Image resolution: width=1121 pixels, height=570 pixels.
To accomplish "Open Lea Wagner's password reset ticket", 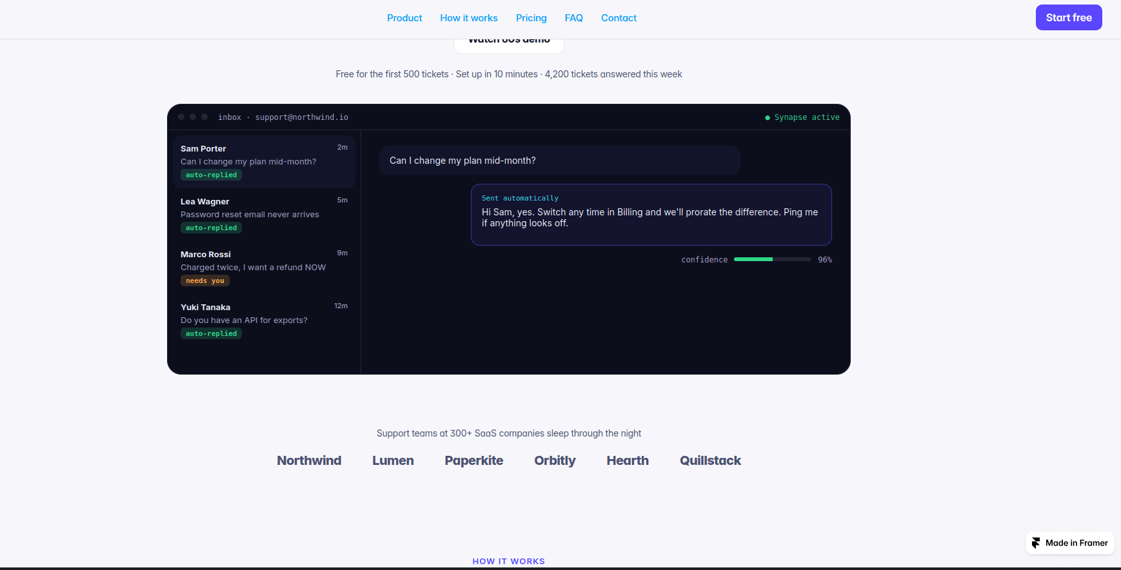I will click(264, 215).
